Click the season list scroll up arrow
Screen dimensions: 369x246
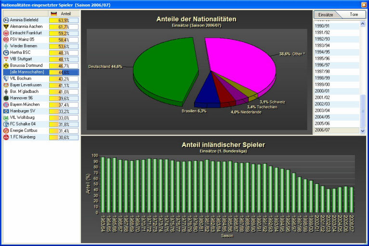pos(363,24)
